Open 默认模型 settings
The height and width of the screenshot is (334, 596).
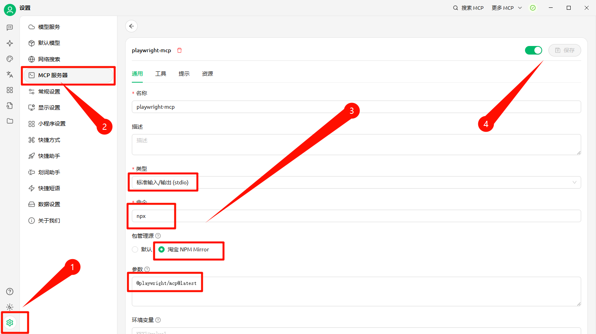click(69, 43)
